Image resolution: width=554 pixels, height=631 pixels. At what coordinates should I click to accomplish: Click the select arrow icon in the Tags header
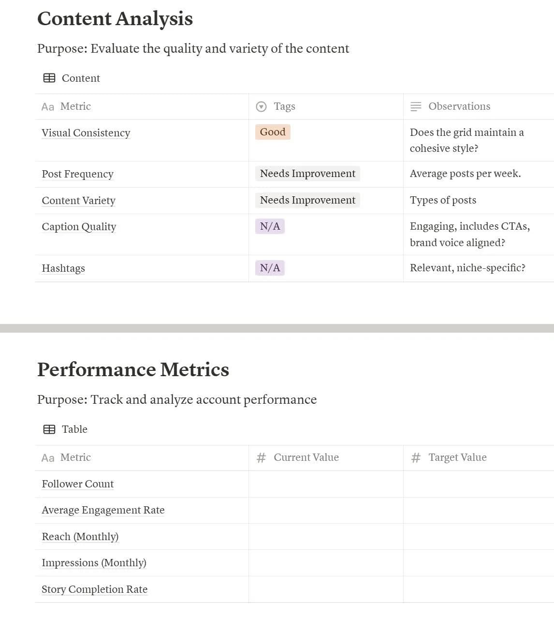point(261,106)
